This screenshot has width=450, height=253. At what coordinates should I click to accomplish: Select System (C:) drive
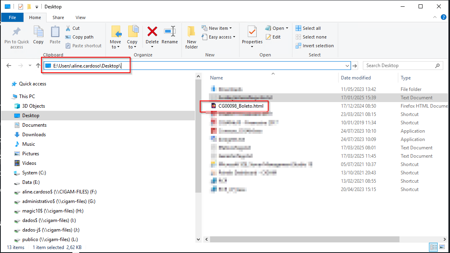point(30,172)
